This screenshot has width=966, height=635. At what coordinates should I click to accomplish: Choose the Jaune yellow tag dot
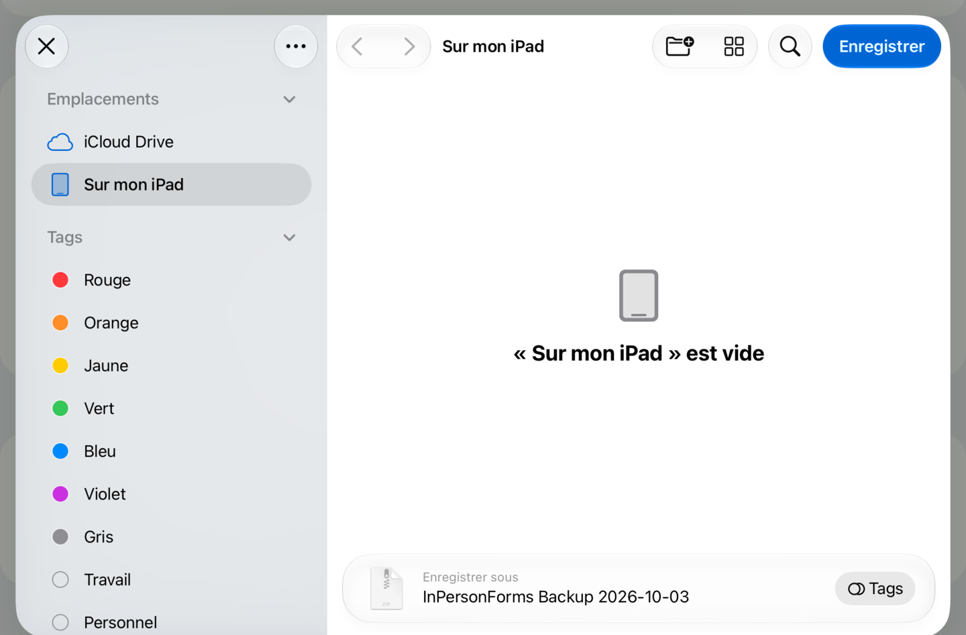pos(60,365)
